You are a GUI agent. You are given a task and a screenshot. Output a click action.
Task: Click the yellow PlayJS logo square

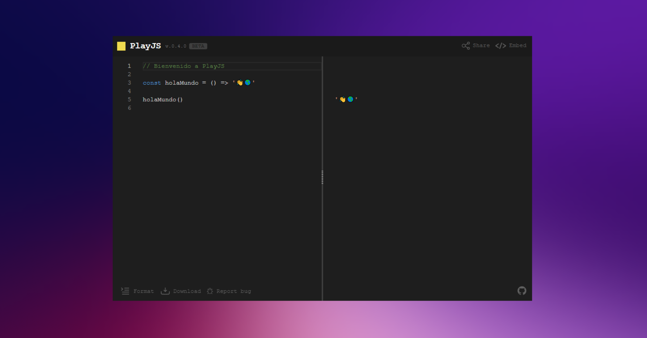coord(121,46)
